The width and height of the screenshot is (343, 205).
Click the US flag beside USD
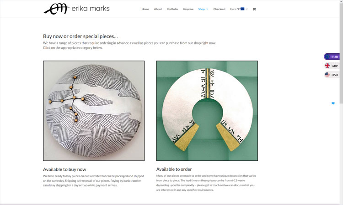coord(327,75)
